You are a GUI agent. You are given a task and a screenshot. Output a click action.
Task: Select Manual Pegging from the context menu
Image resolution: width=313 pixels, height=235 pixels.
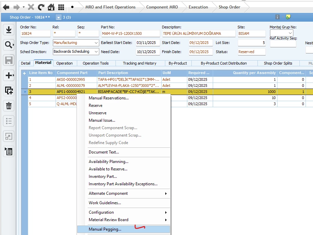pyautogui.click(x=105, y=229)
